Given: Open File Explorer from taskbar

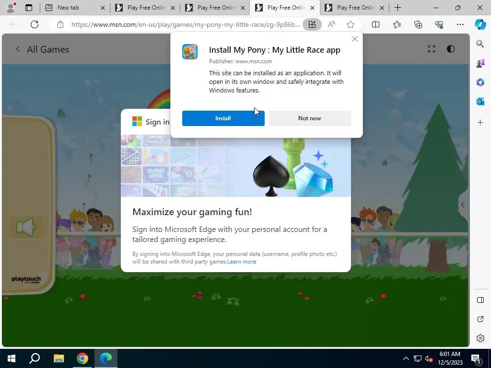Looking at the screenshot, I should pos(58,358).
